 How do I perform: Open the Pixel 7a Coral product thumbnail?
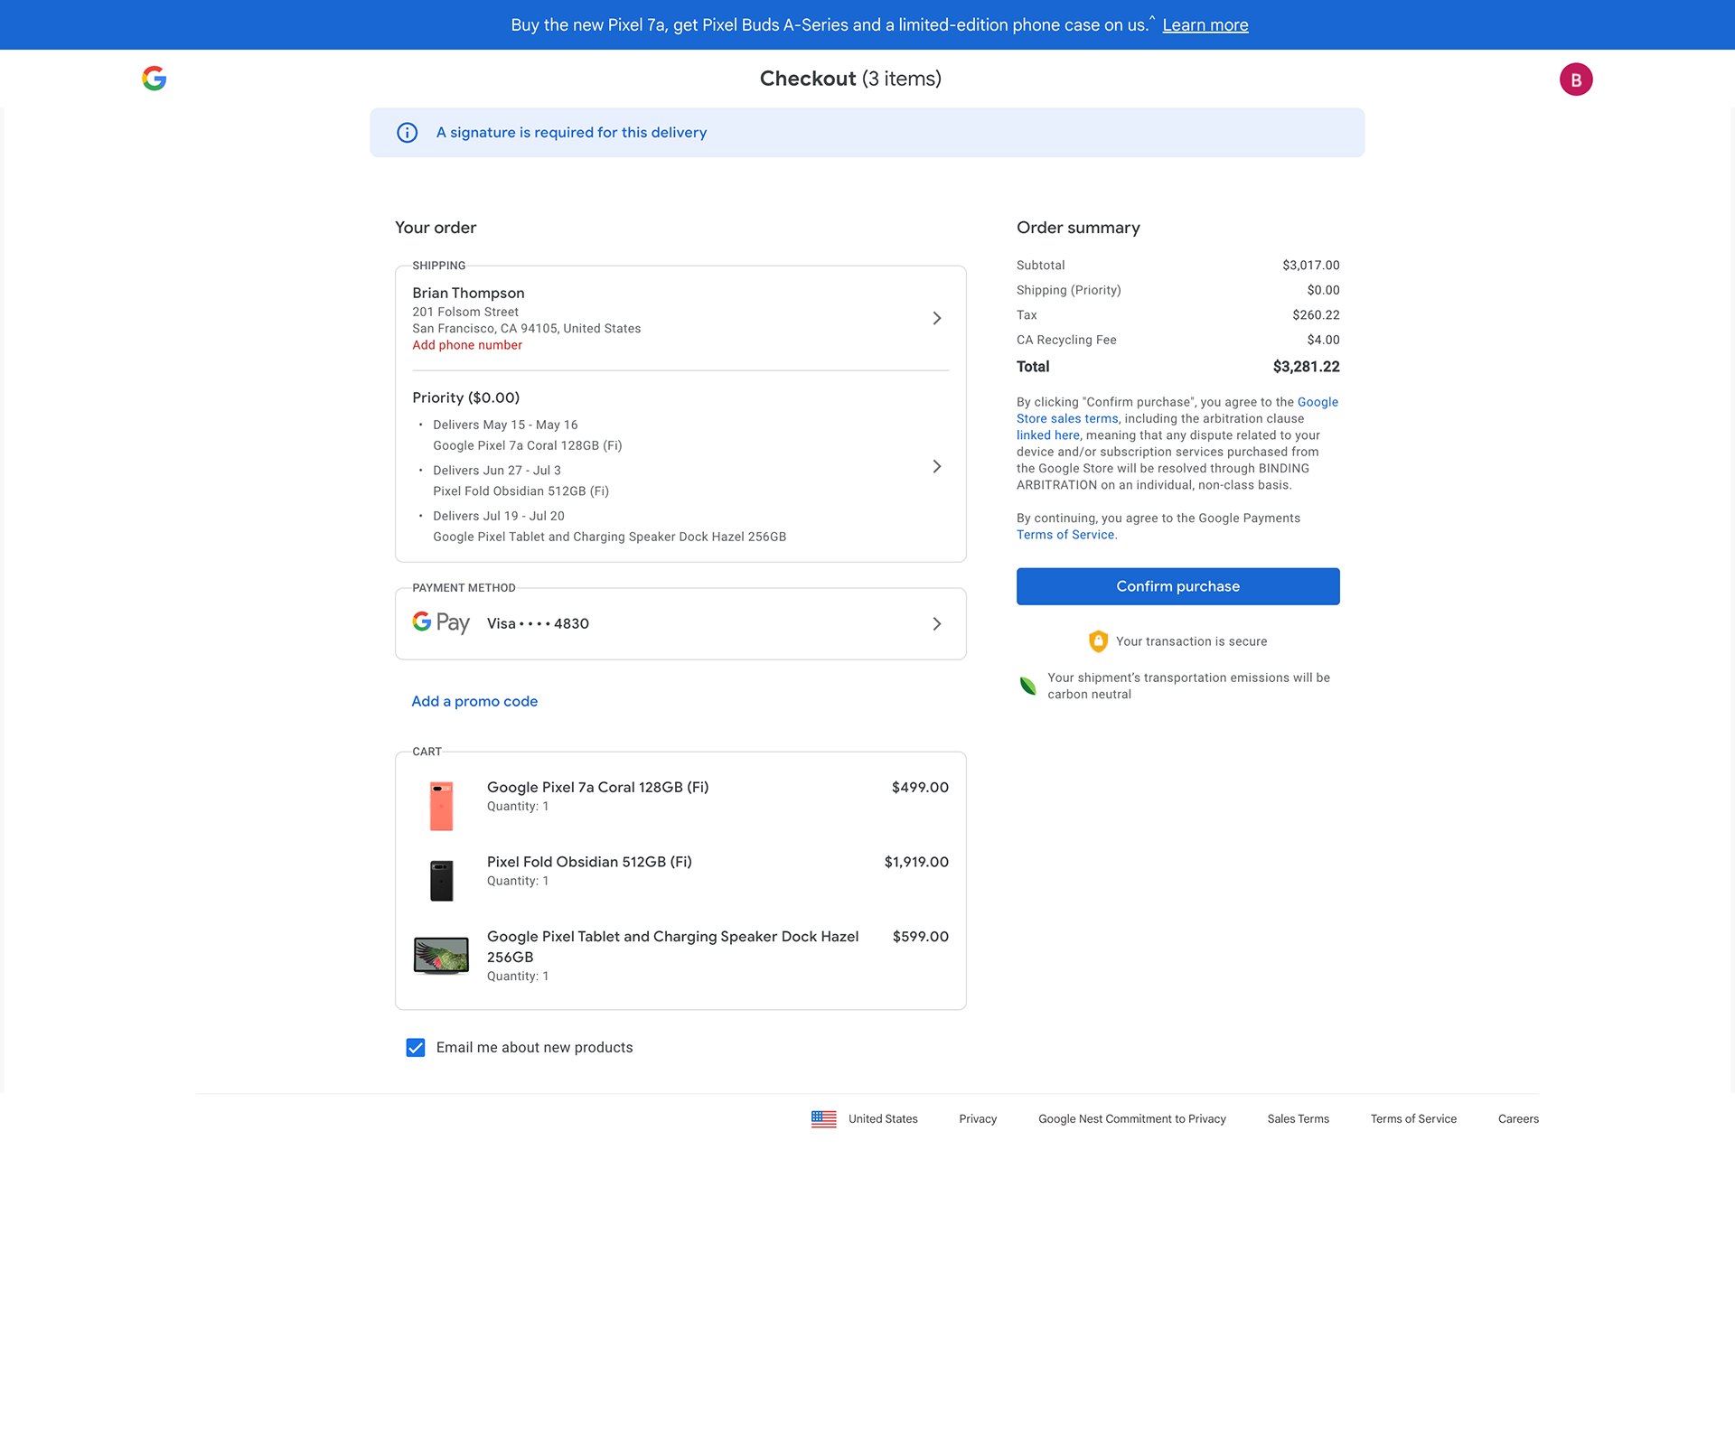coord(441,806)
